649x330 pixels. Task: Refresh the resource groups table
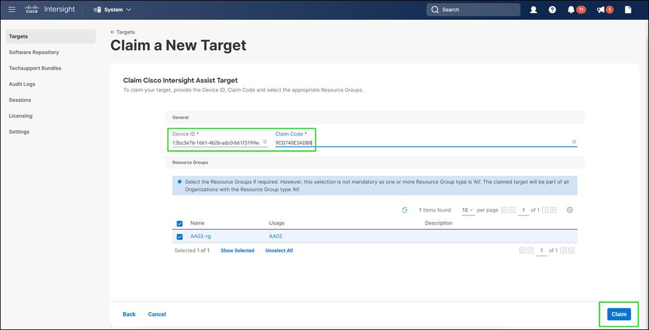click(x=405, y=210)
